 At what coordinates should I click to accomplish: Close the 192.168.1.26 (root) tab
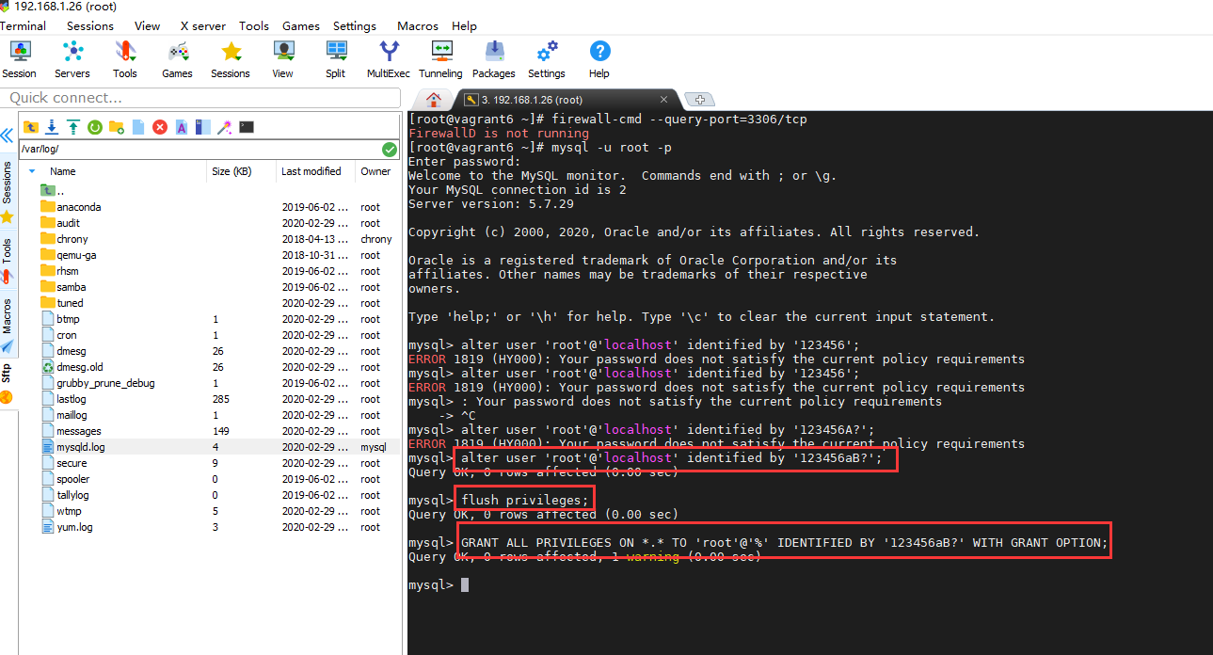point(664,100)
